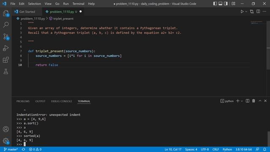The height and width of the screenshot is (152, 270).
Task: Open the run options dropdown arrow
Action: (246, 11)
